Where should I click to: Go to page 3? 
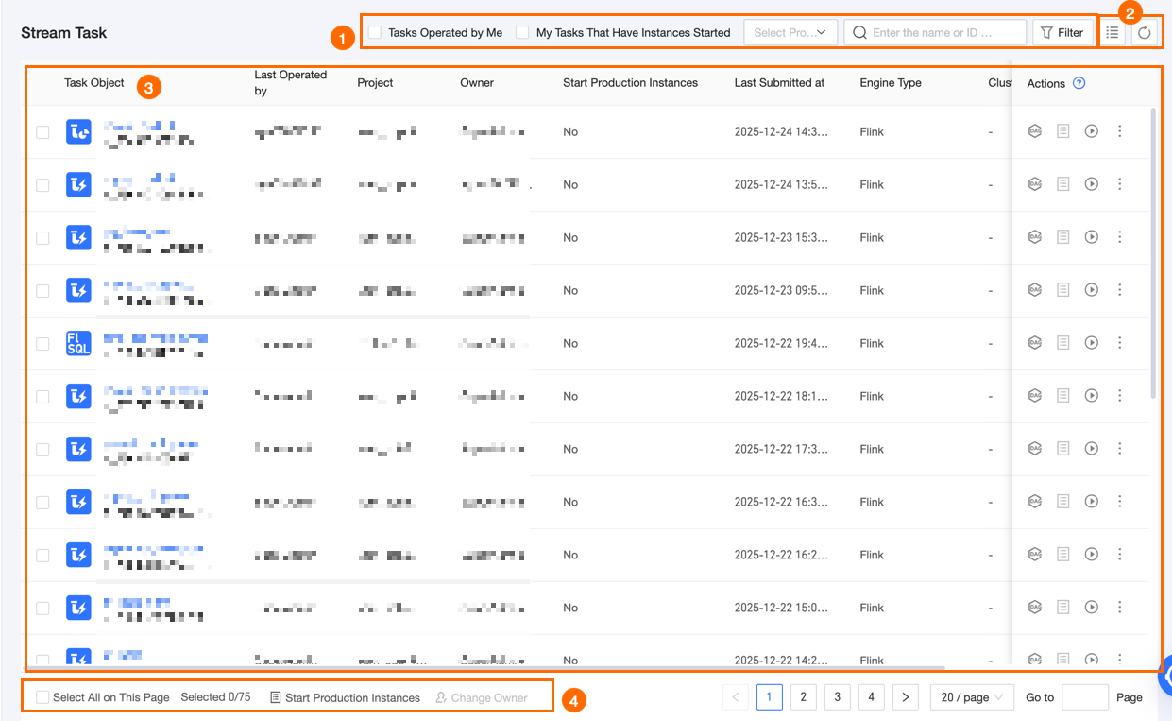837,697
